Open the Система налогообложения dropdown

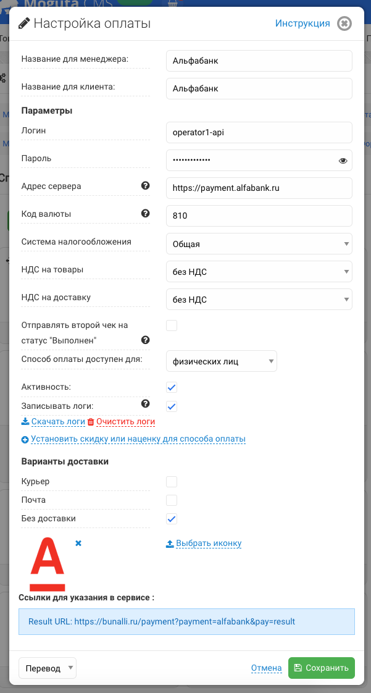(x=259, y=244)
